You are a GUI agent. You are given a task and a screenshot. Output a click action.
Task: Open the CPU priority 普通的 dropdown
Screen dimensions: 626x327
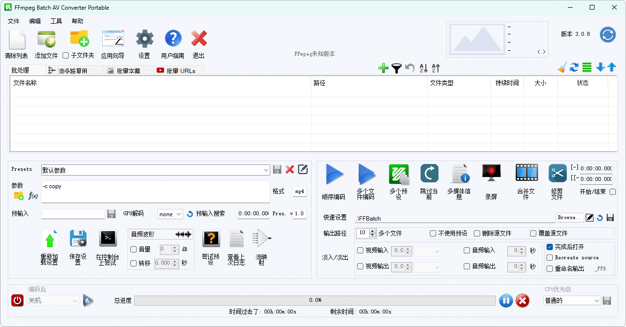[572, 300]
